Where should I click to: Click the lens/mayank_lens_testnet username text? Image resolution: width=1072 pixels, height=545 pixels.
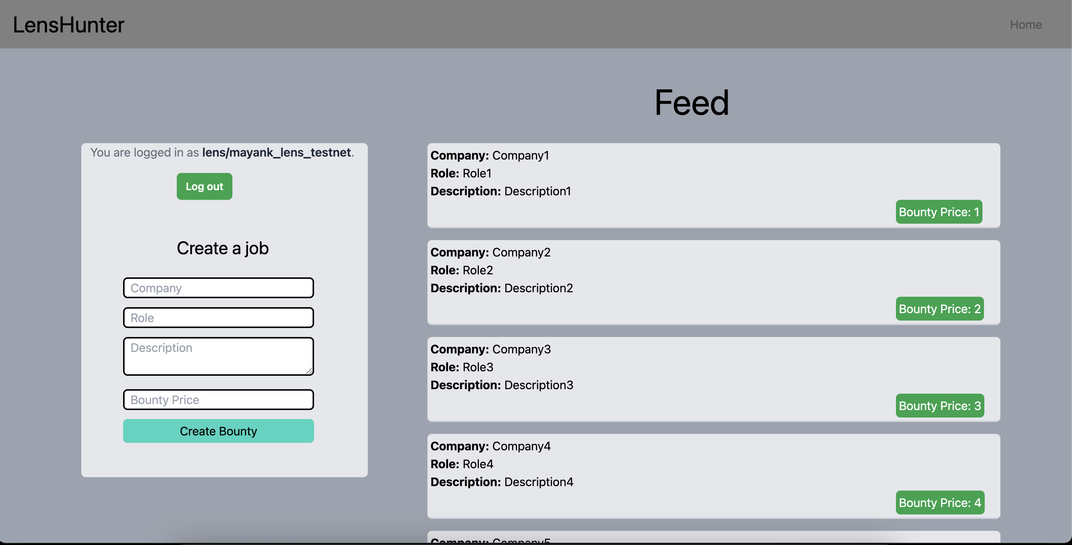click(276, 153)
